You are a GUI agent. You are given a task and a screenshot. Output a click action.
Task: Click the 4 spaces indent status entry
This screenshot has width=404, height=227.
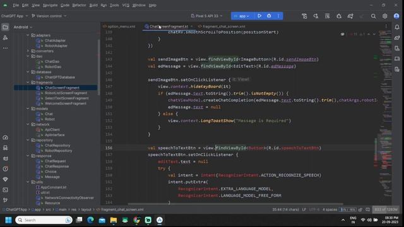pyautogui.click(x=330, y=209)
